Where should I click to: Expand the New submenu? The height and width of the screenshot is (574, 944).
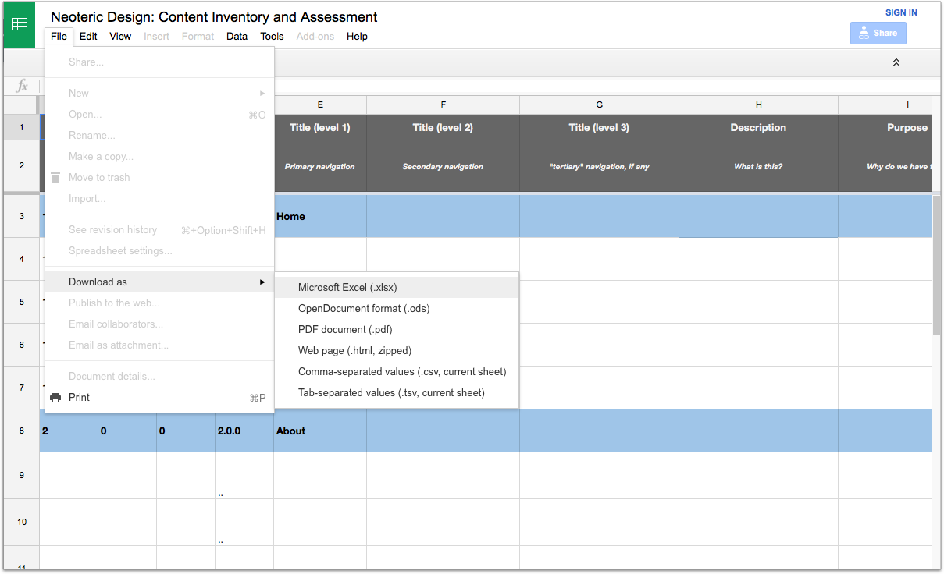click(159, 93)
